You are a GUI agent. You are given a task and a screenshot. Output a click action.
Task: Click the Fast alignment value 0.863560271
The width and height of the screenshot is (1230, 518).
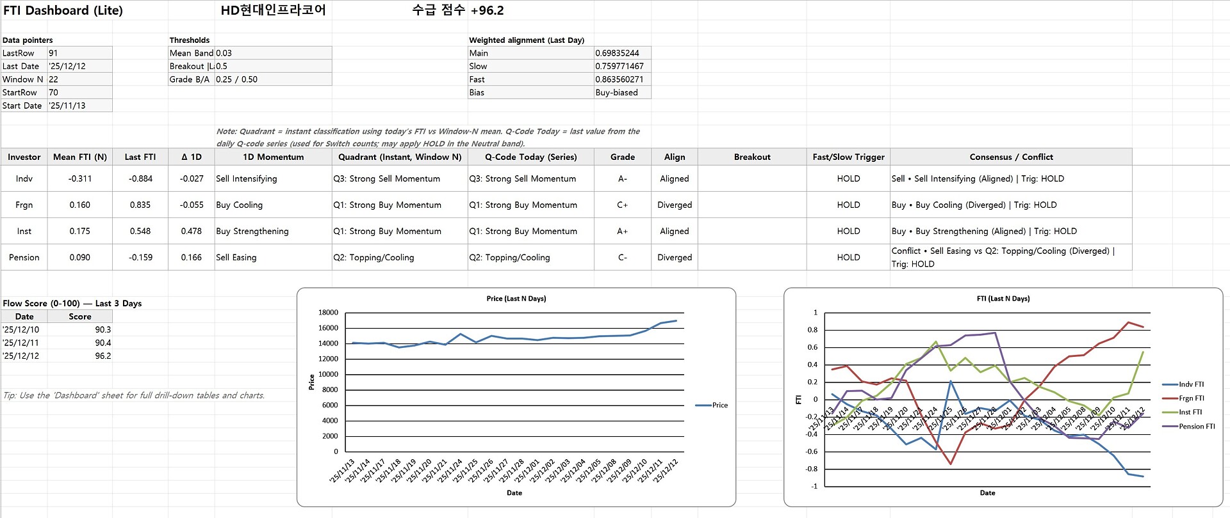(x=623, y=79)
